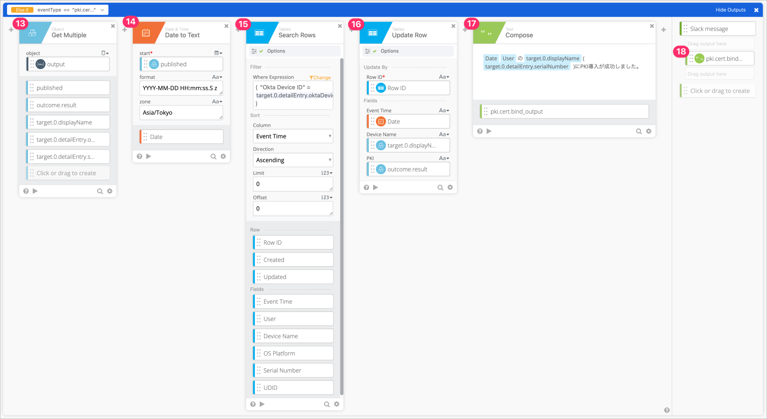The width and height of the screenshot is (767, 419).
Task: Click the plus icon to add a card after Compose
Action: (664, 30)
